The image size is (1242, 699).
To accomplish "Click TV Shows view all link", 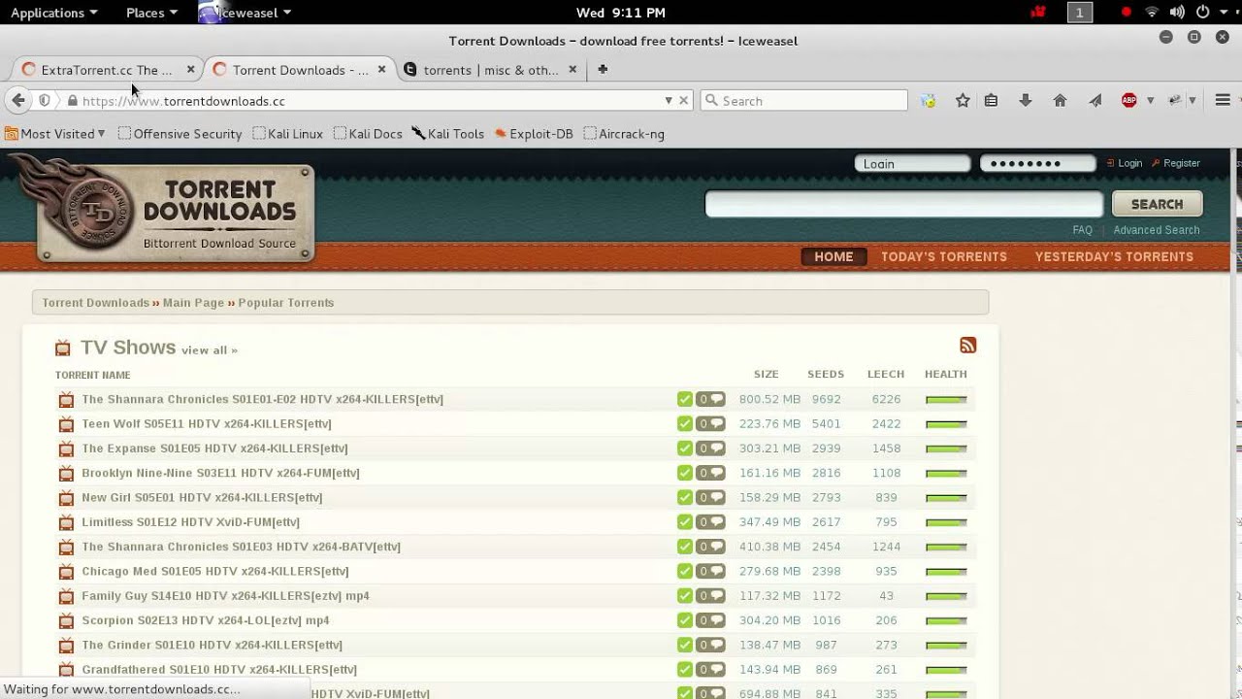I will point(209,349).
